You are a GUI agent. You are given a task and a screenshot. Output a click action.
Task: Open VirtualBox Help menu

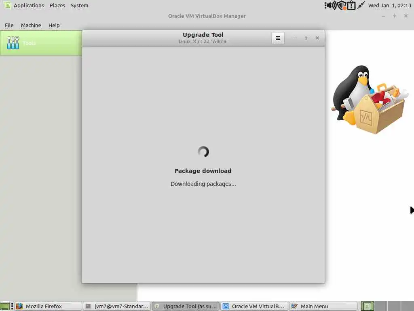pyautogui.click(x=54, y=26)
